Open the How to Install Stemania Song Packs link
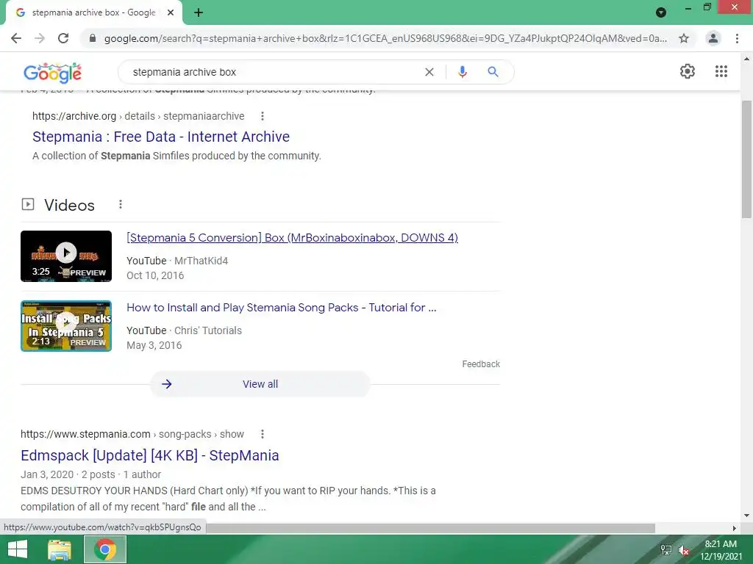Viewport: 753px width, 564px height. [x=282, y=308]
